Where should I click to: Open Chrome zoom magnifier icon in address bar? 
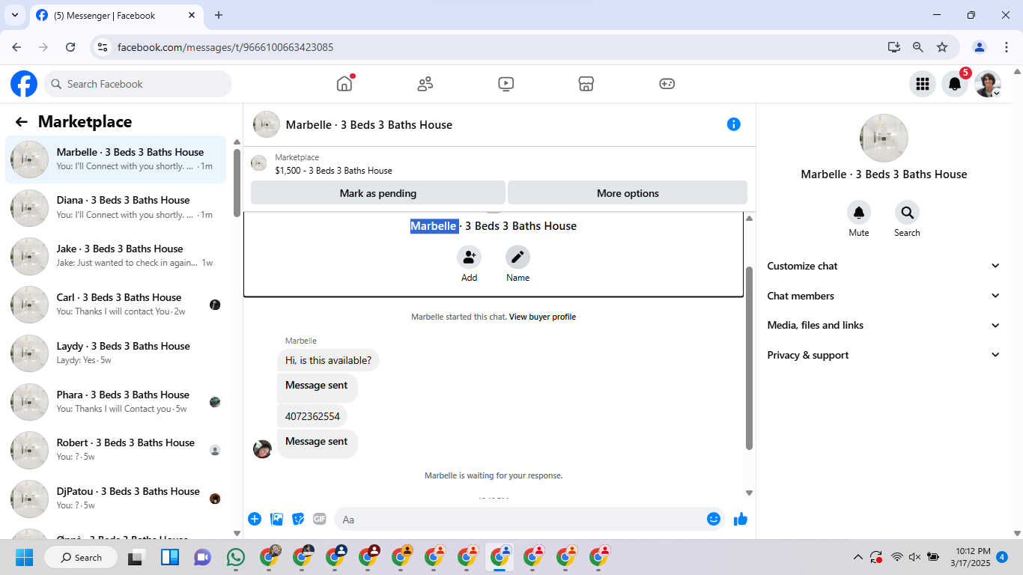coord(918,47)
